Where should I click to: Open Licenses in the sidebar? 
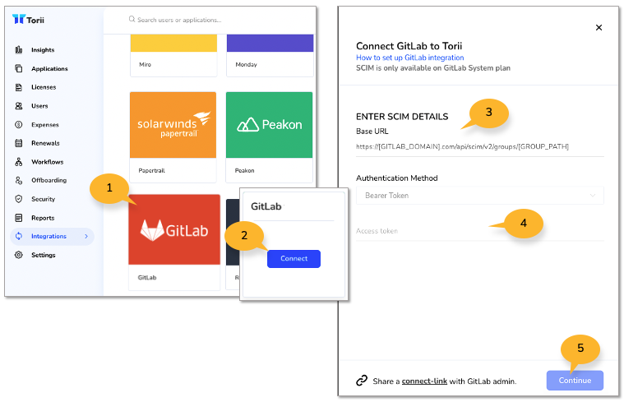click(44, 87)
